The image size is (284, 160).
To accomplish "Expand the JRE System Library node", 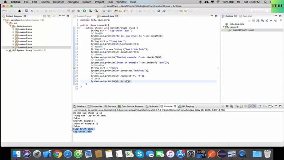I will [7, 50].
